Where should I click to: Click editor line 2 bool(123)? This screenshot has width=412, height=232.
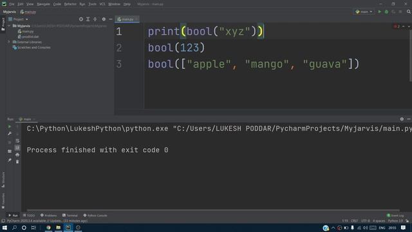[176, 48]
